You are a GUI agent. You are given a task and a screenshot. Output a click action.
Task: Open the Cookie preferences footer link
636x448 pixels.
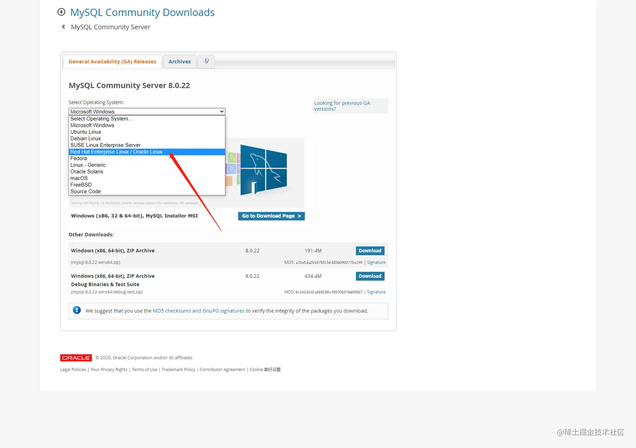tap(265, 370)
